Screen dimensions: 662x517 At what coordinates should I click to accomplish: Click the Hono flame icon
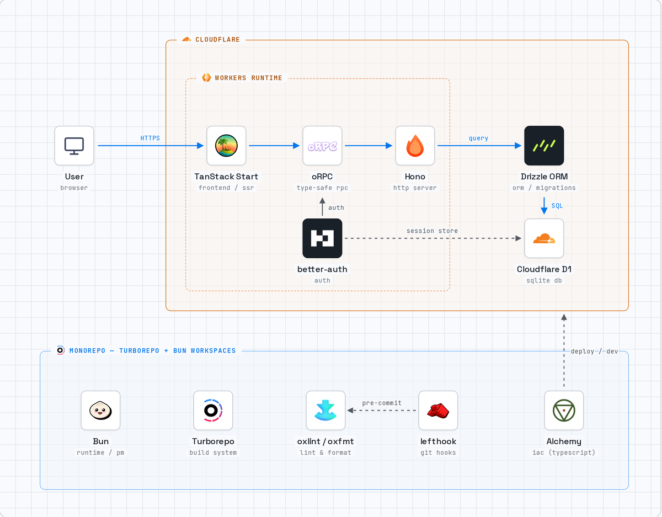[x=415, y=146]
